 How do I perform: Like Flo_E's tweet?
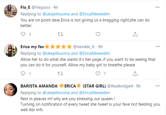[98, 34]
